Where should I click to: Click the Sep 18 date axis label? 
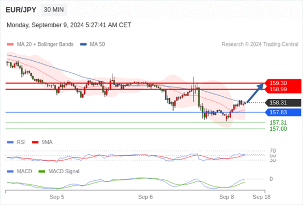(261, 197)
